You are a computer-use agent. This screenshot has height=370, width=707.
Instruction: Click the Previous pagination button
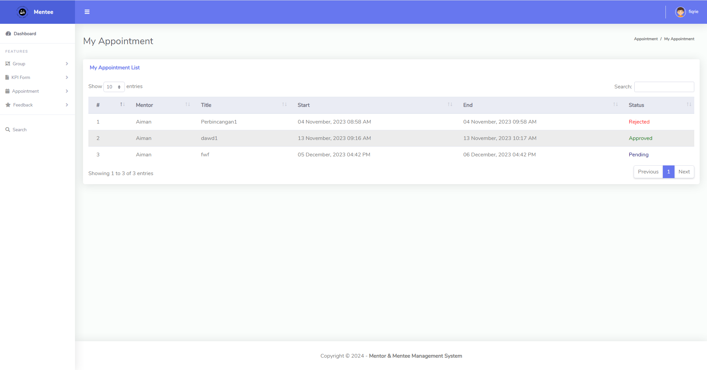tap(648, 172)
